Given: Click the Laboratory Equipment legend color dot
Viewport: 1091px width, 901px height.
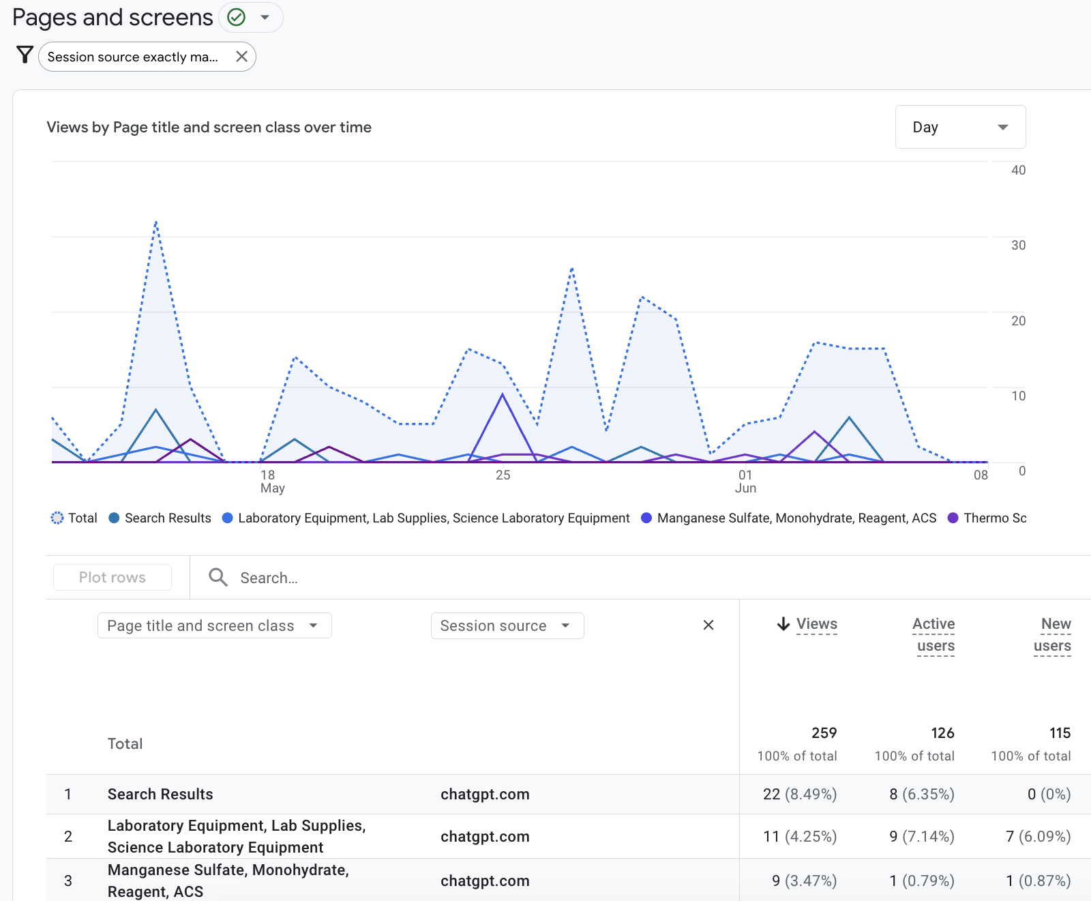Looking at the screenshot, I should (x=228, y=518).
